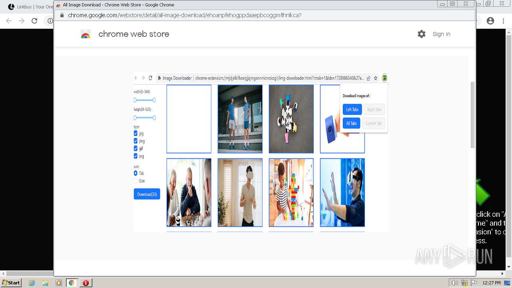This screenshot has width=512, height=288.
Task: Open the Action Center flag tray icon
Action: tap(473, 283)
